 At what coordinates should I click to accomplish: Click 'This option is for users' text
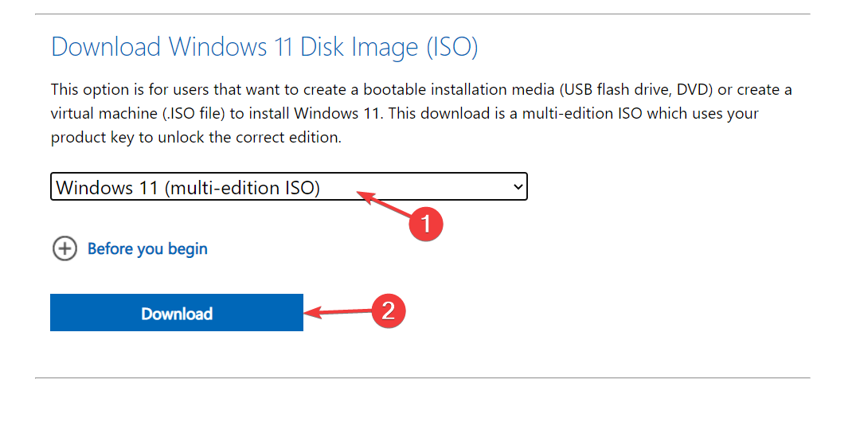coord(127,89)
